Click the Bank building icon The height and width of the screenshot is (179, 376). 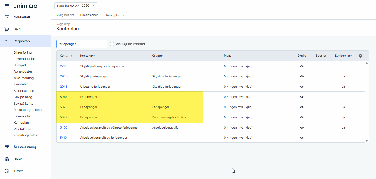tap(7, 159)
